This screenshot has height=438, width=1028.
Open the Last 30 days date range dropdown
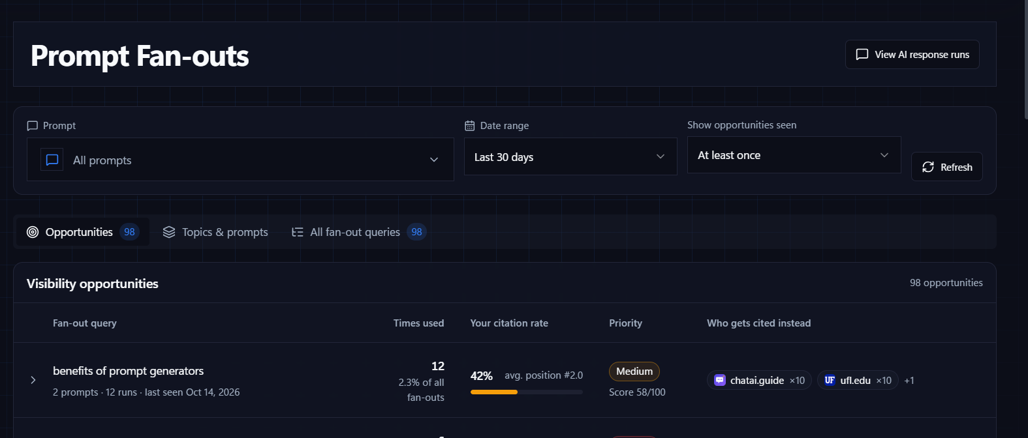click(570, 157)
